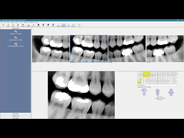Deselect highlighted tooth 4 in chart
The height and width of the screenshot is (138, 184).
tap(146, 72)
